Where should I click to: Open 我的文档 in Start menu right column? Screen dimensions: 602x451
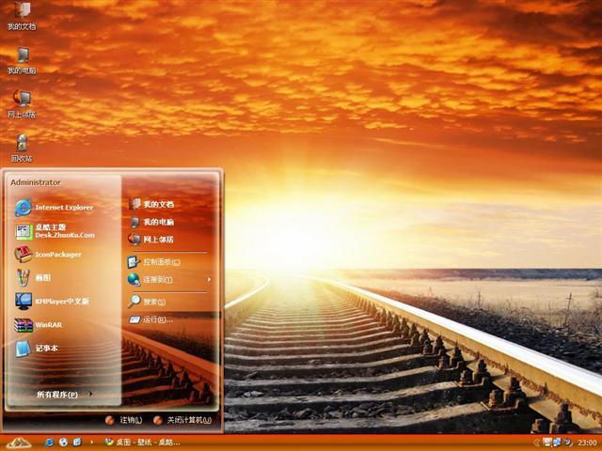point(151,204)
